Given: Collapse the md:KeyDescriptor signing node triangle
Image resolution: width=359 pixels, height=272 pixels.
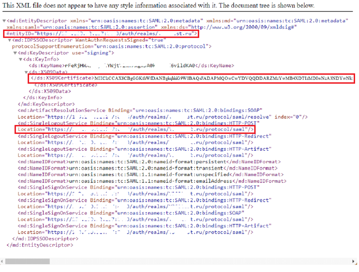Looking at the screenshot, I should click(x=15, y=53).
